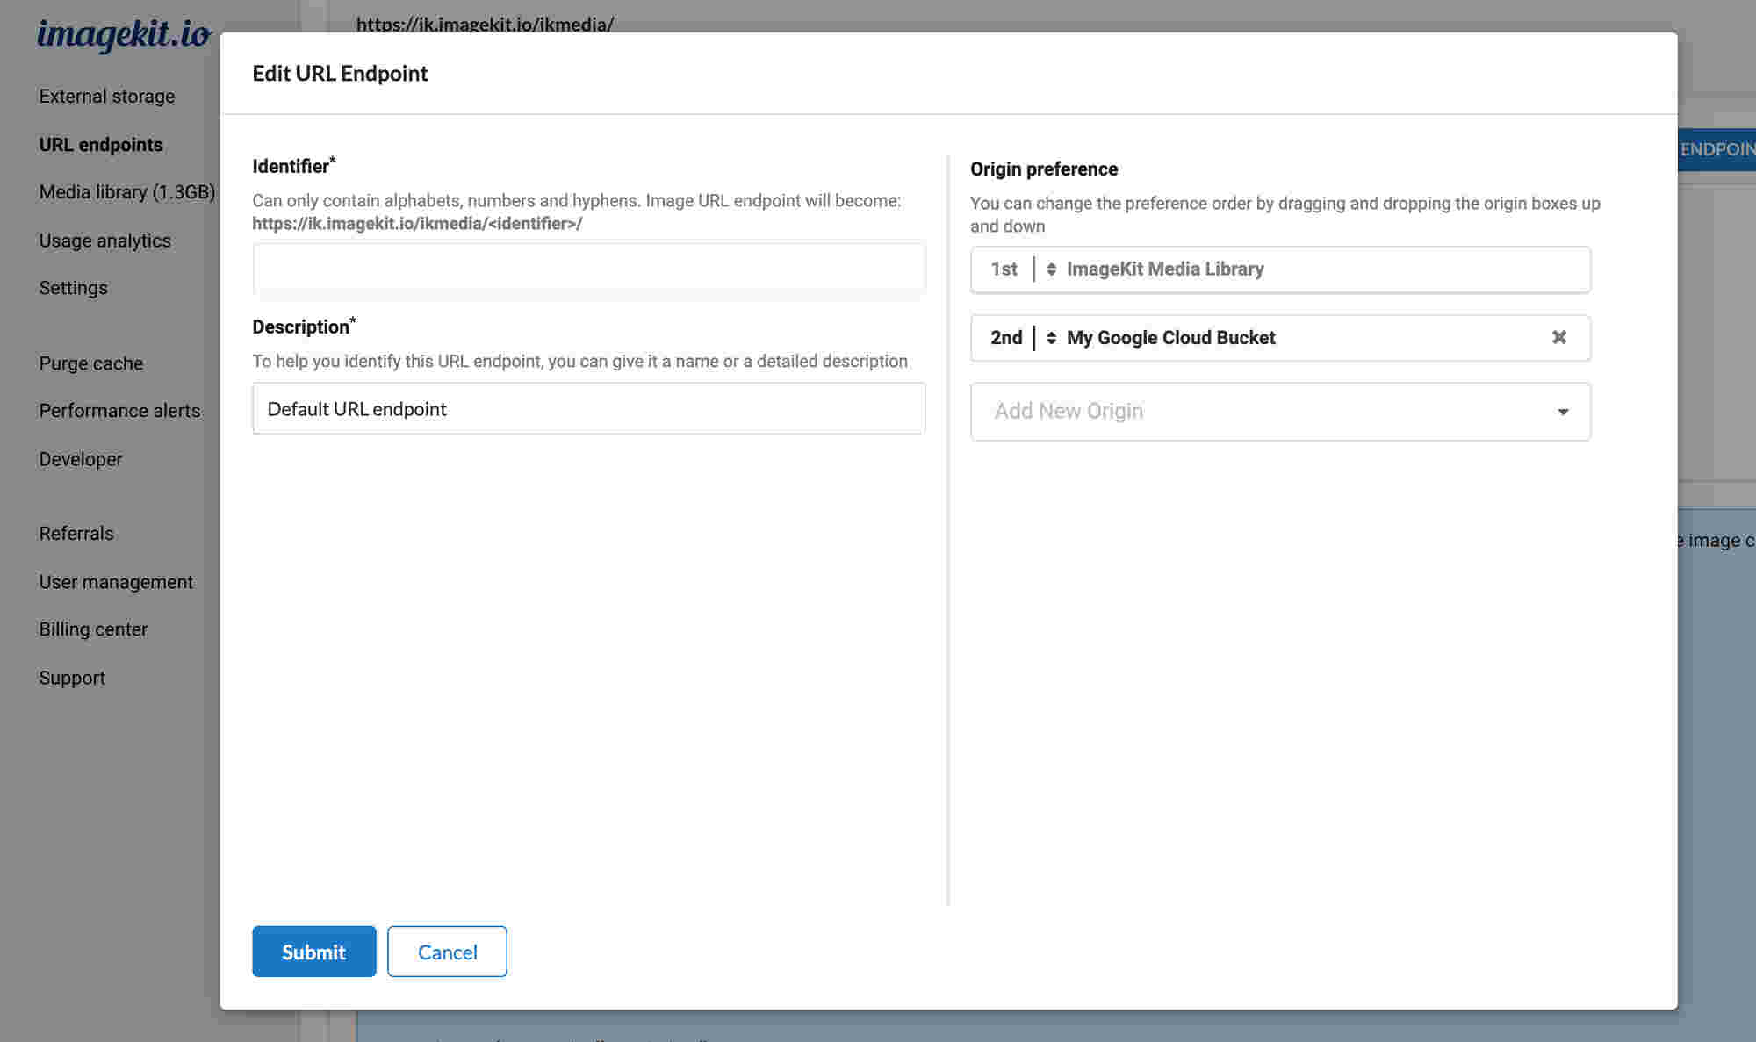Click the Default URL endpoint description field
Screen dimensions: 1756x1042
click(x=588, y=408)
